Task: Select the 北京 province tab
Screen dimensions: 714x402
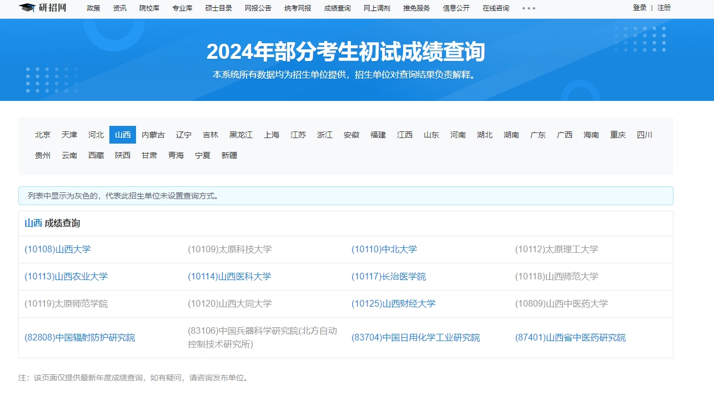Action: [x=43, y=135]
